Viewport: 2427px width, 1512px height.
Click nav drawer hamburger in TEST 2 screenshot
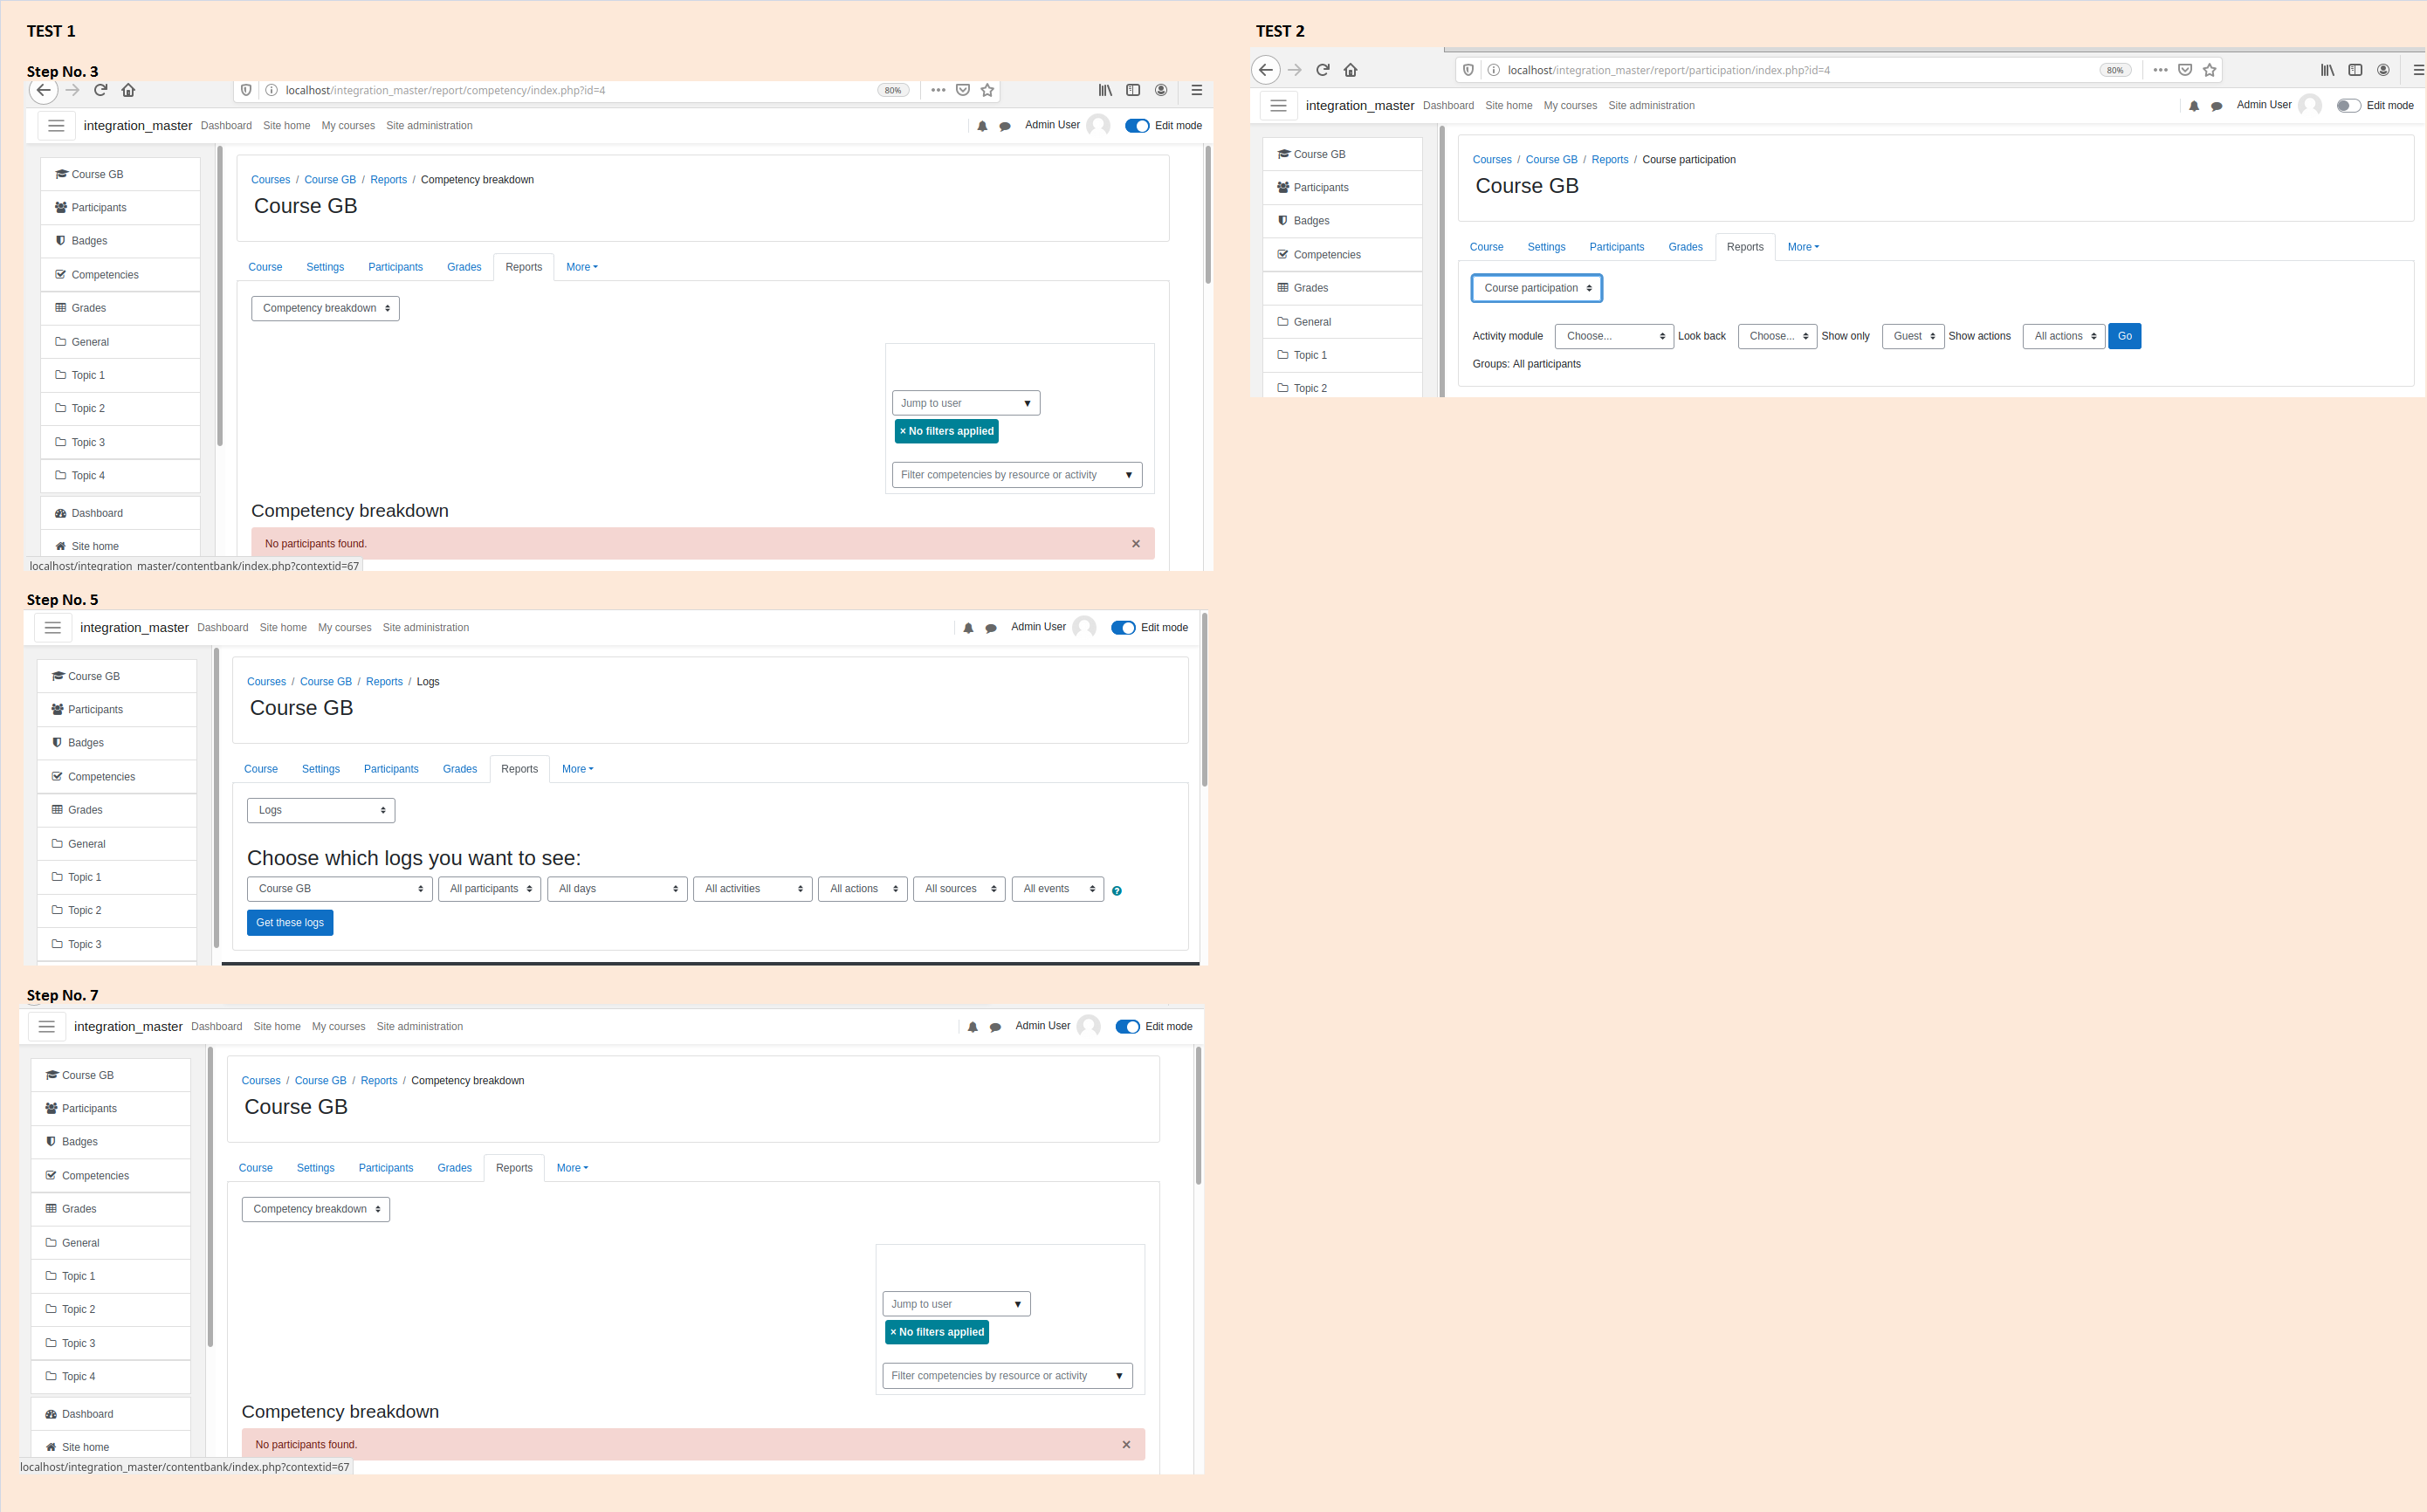point(1279,105)
